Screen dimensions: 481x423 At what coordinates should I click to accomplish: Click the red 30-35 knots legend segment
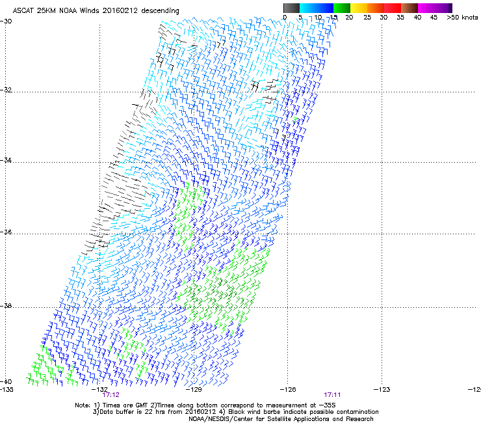[x=393, y=8]
